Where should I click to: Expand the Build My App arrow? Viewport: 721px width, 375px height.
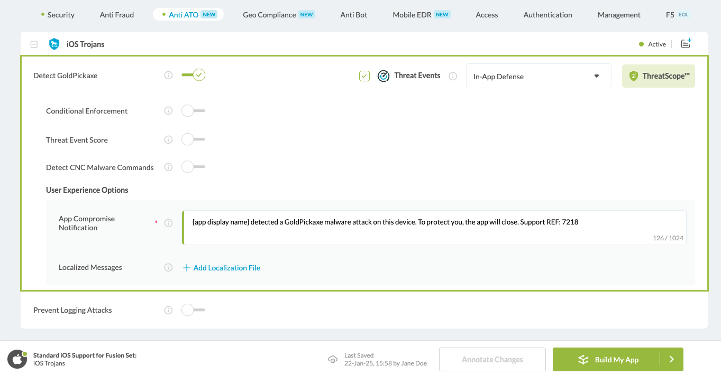(671, 360)
